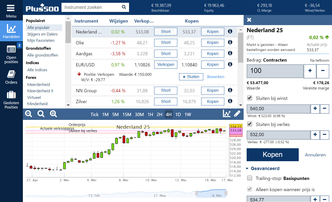The height and width of the screenshot is (202, 332).
Task: Show info icon for Olie
Action: (x=230, y=42)
